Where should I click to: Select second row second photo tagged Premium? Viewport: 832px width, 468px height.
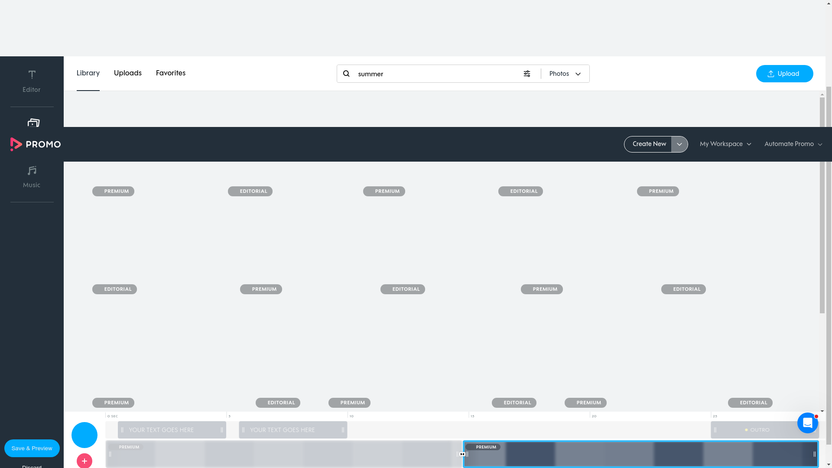pyautogui.click(x=261, y=289)
